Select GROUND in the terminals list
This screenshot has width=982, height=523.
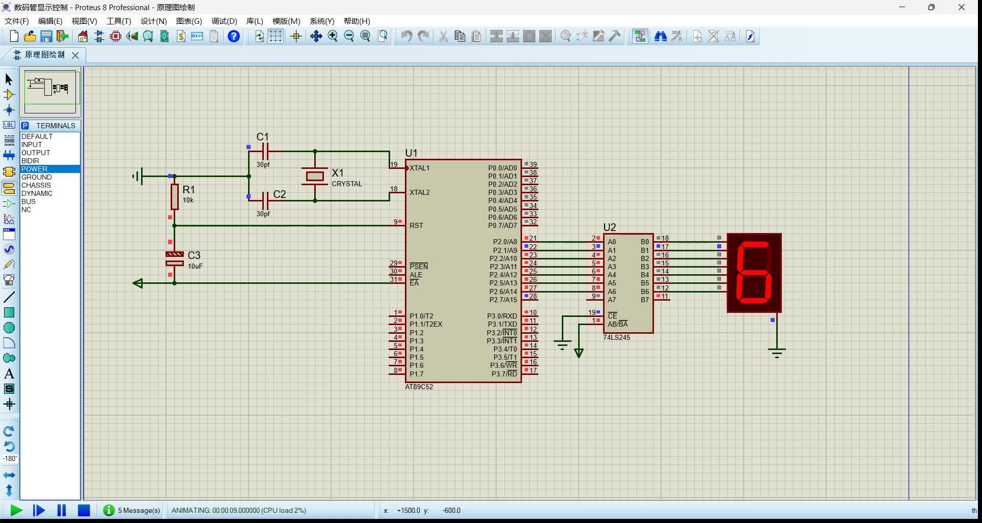coord(36,177)
